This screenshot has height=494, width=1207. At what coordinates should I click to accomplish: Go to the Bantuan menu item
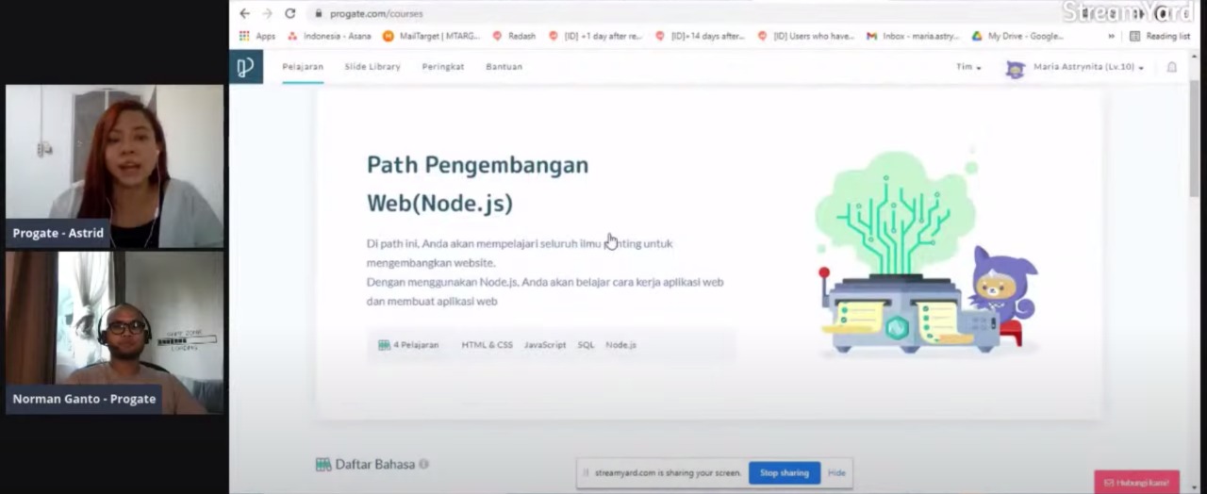[x=504, y=67]
